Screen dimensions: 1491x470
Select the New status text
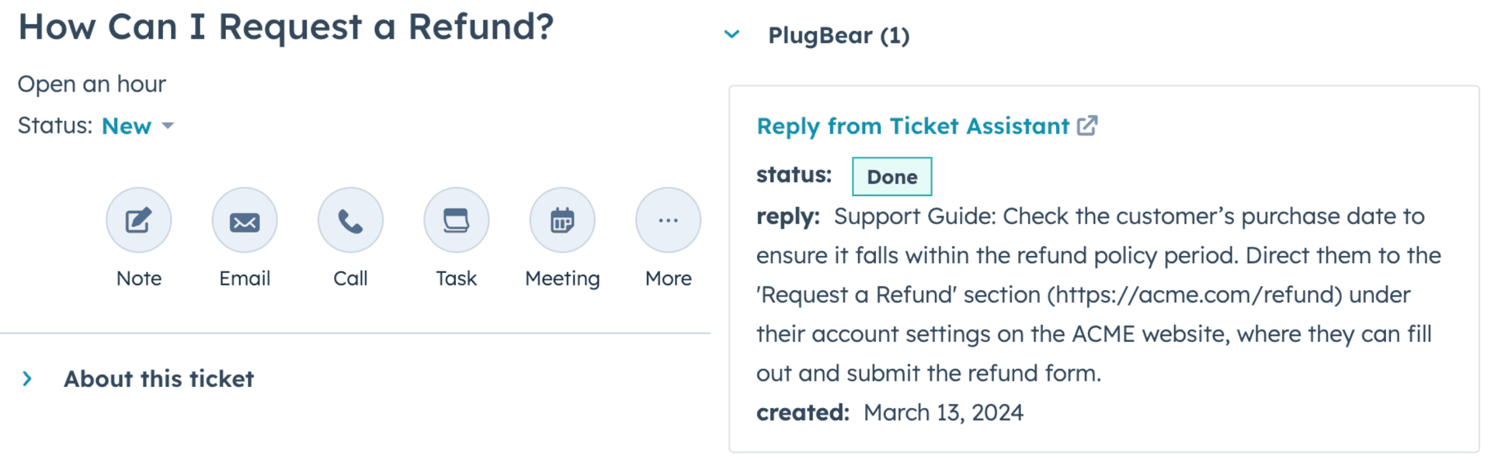(x=126, y=126)
